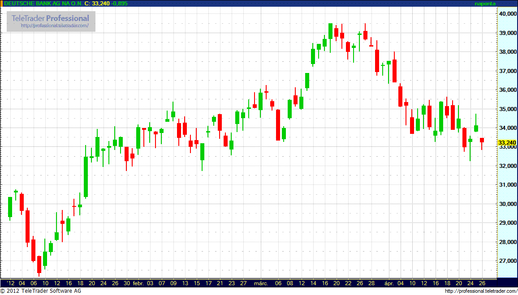Screen dimensions: 518x295
Task: Click the 34,000 price axis label
Action: pos(507,128)
